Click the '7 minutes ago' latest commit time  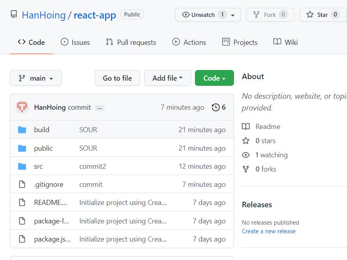coord(182,107)
